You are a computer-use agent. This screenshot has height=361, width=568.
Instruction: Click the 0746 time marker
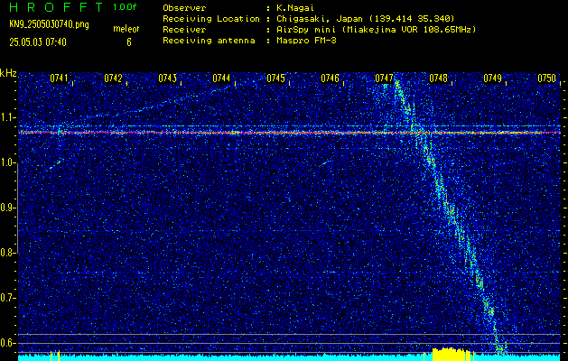pyautogui.click(x=330, y=78)
